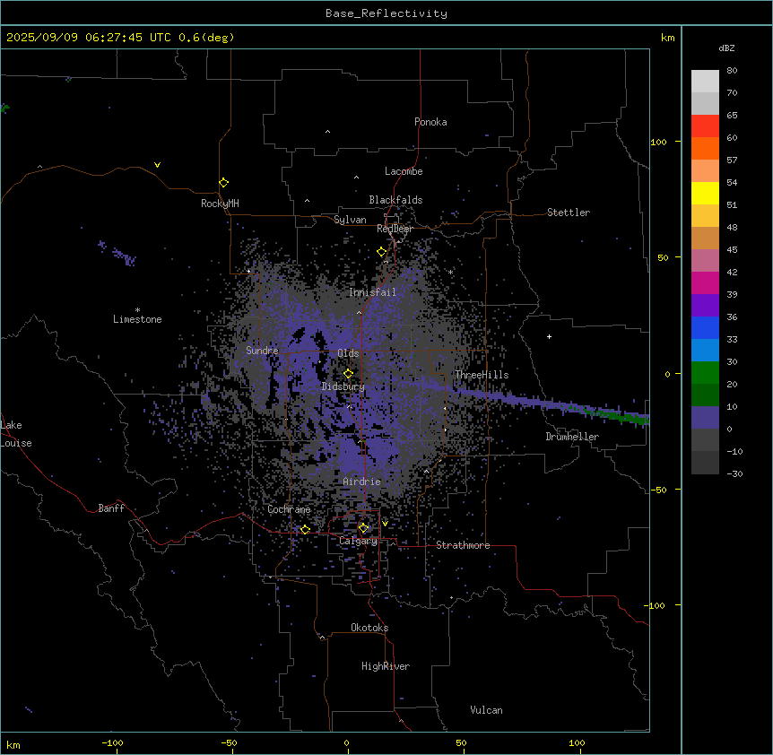Pick the red 60-65 dBZ legend color
Screen dimensions: 773x755
click(705, 126)
